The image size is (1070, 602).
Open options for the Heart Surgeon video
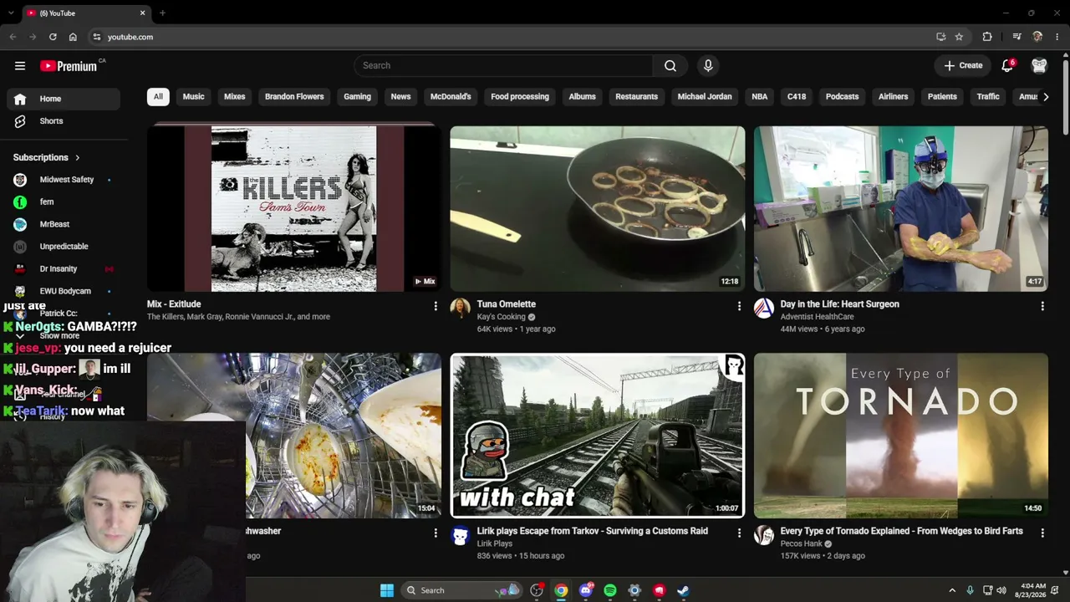tap(1042, 307)
